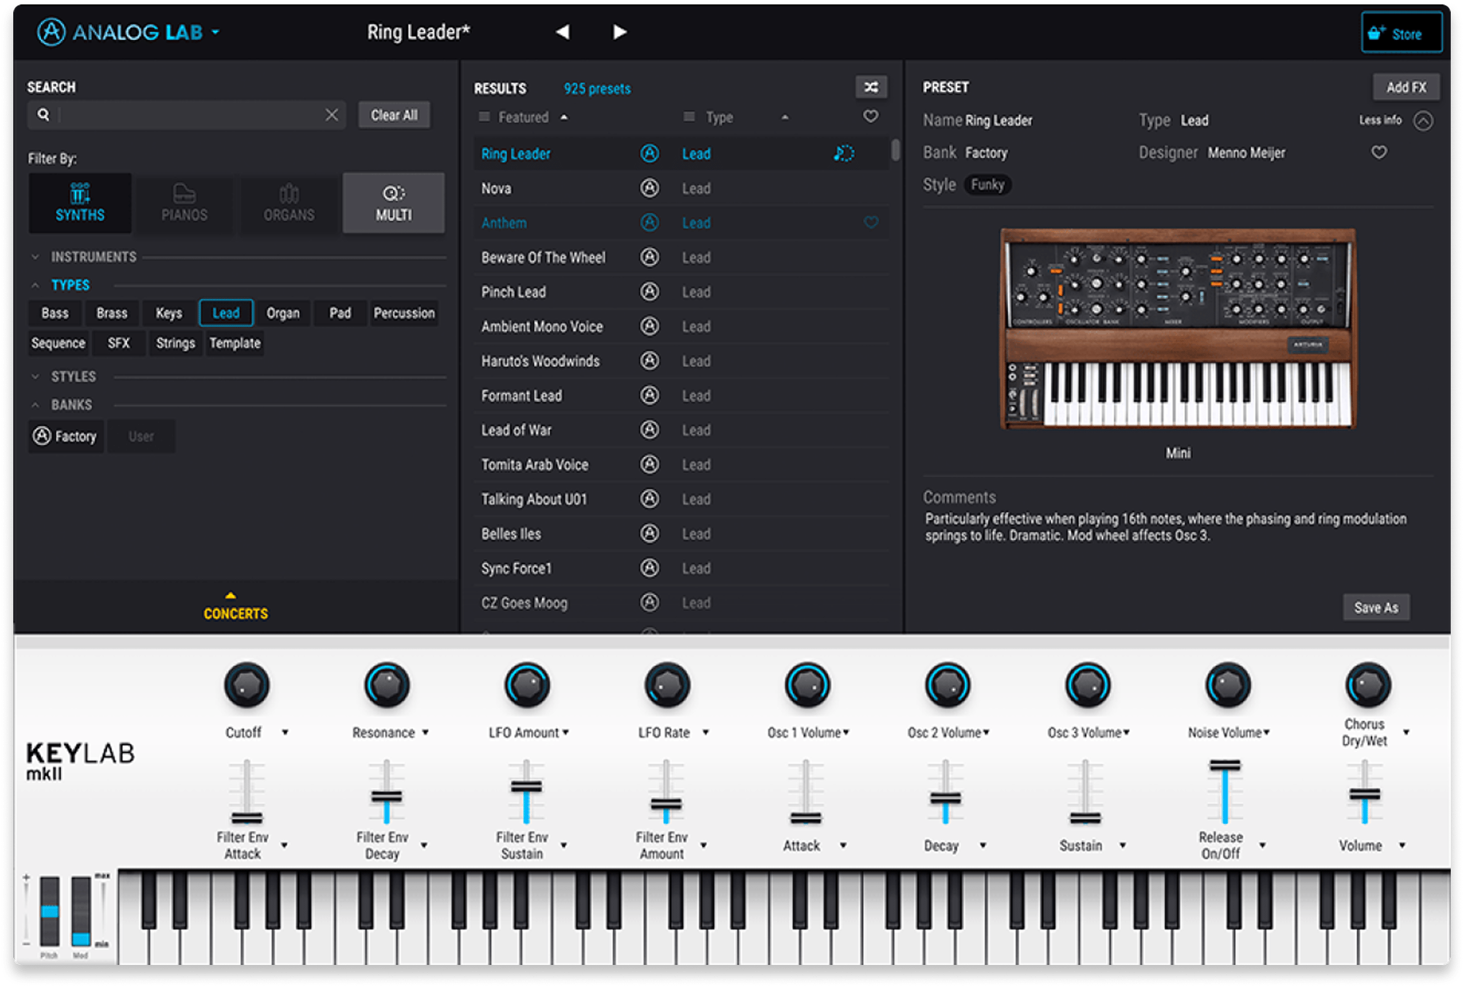
Task: Favorite the Anthem preset heart
Action: (871, 222)
